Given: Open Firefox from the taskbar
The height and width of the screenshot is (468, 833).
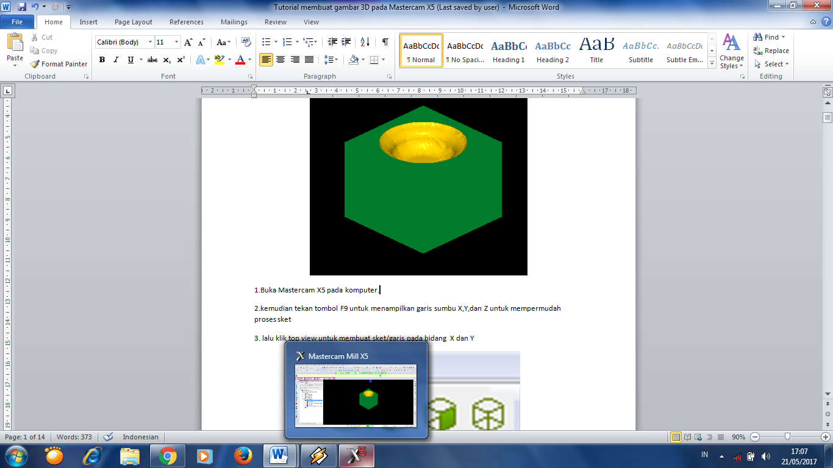Looking at the screenshot, I should 243,455.
